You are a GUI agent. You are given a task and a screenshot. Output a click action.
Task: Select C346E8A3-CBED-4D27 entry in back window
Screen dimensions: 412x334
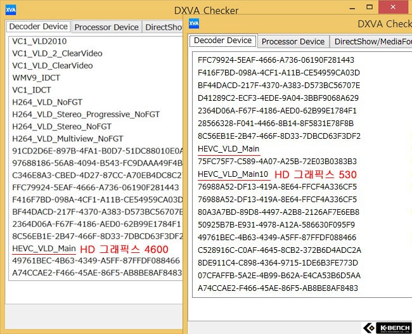98,175
